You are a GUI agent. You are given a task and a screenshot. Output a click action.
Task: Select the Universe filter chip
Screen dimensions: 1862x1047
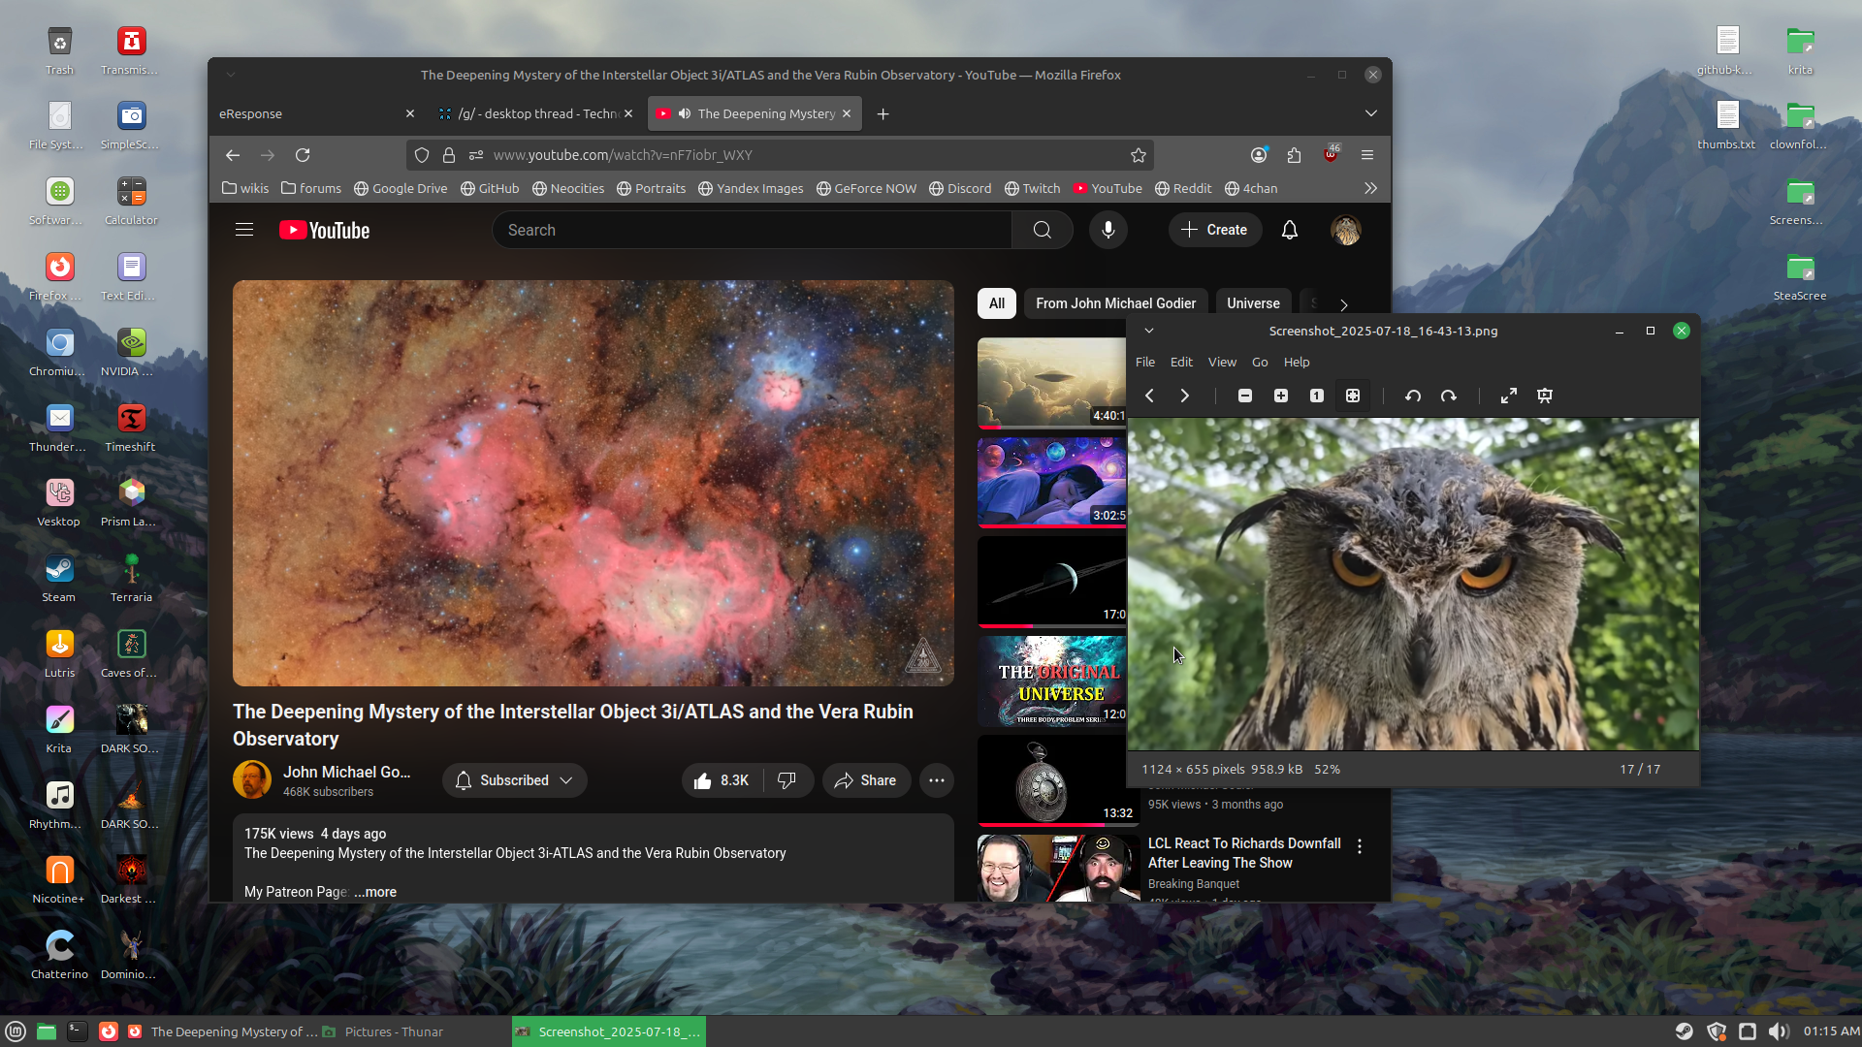1254,303
